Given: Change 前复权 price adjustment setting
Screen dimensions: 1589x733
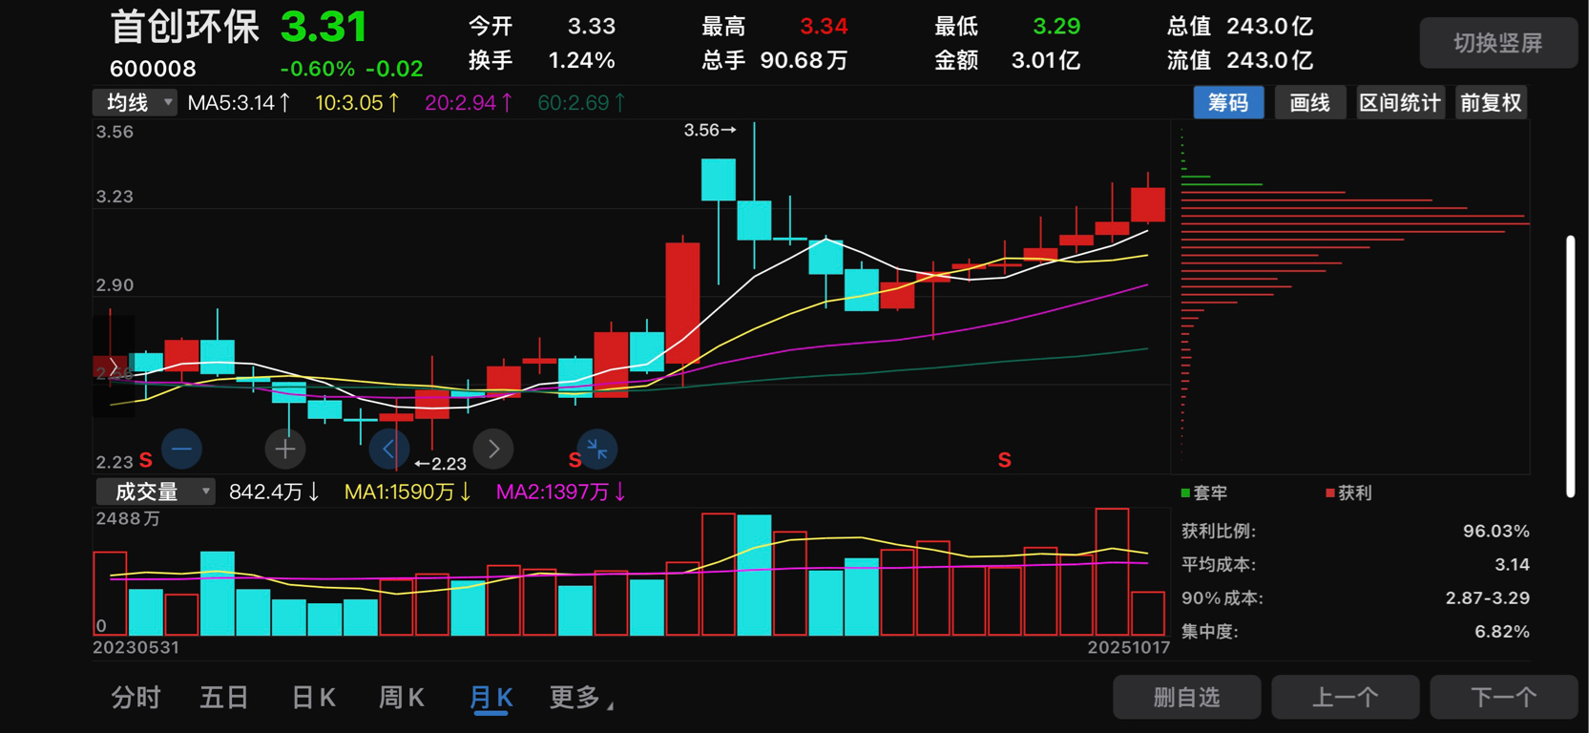Looking at the screenshot, I should pyautogui.click(x=1491, y=102).
